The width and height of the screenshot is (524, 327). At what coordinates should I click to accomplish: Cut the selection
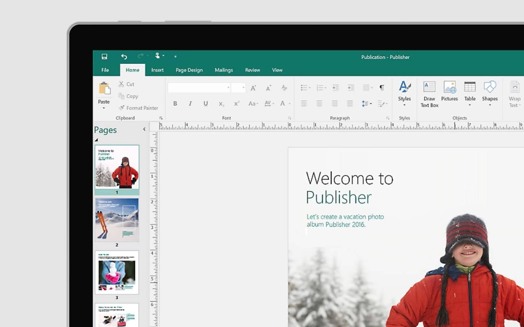point(126,84)
